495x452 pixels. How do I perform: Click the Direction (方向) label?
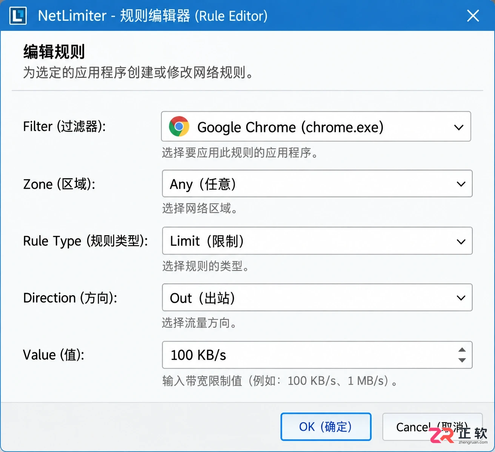70,298
